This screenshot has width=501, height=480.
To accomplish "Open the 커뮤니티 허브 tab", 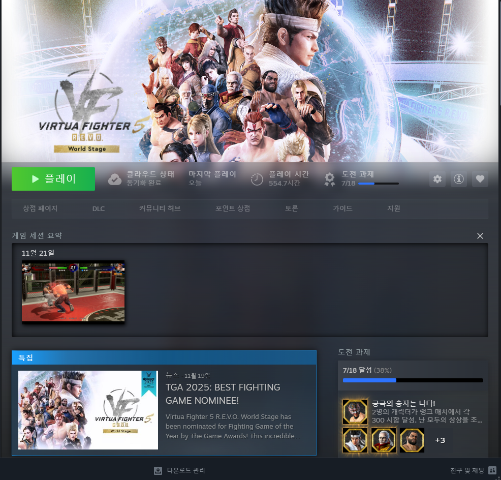I will click(159, 208).
